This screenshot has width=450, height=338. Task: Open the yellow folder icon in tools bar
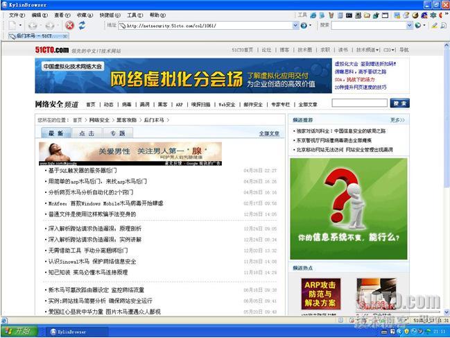click(367, 15)
